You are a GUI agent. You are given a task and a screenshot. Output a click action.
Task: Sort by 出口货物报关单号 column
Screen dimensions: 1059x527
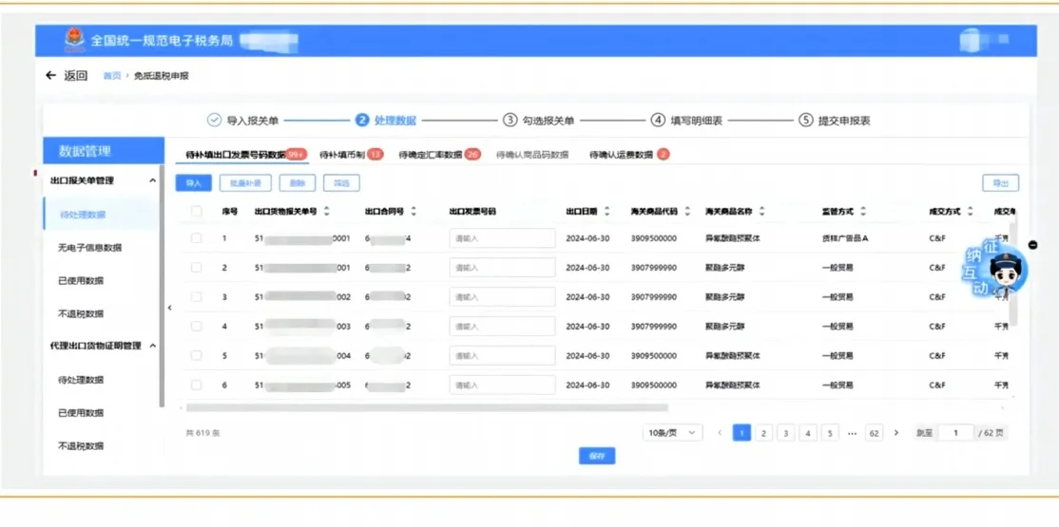coord(327,211)
